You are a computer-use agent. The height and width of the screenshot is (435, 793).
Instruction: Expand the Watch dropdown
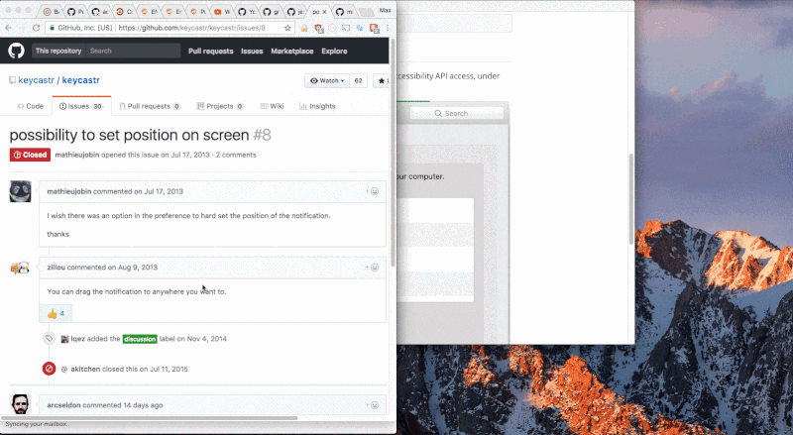point(327,81)
